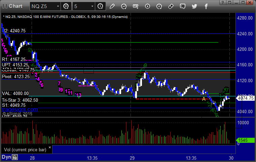The height and width of the screenshot is (162, 256).
Task: Share chart on Facebook
Action: coord(206,6)
